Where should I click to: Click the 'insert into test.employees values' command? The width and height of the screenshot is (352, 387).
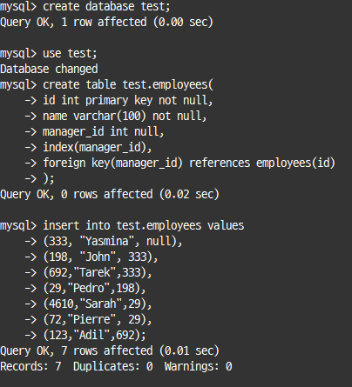[144, 226]
